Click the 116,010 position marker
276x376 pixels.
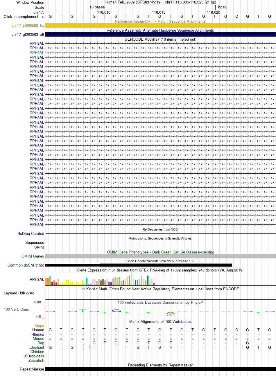(104, 12)
